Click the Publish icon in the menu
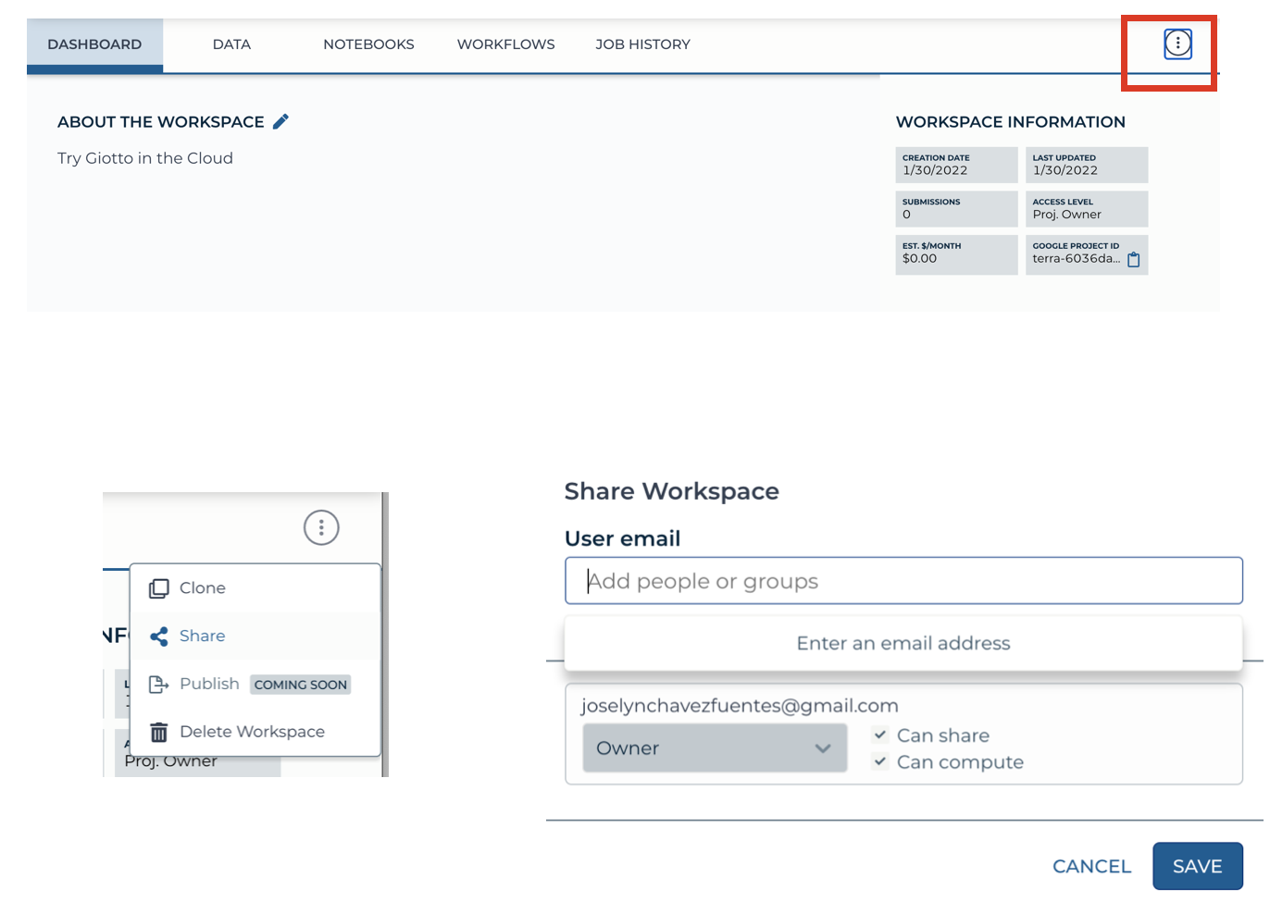Viewport: 1270px width, 914px height. [159, 685]
